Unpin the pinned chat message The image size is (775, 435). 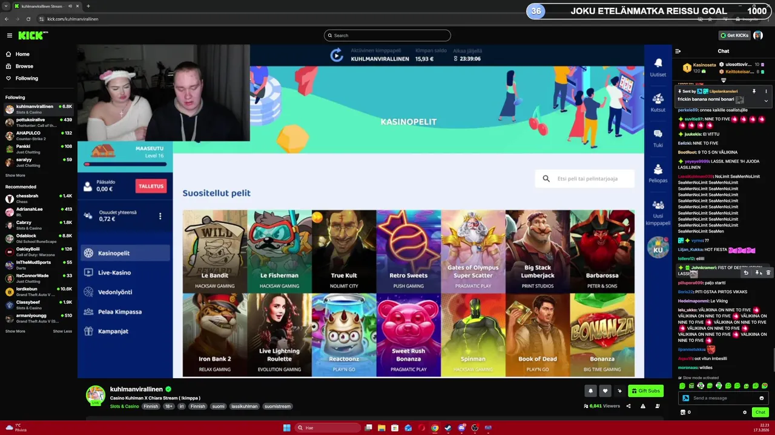(x=754, y=91)
